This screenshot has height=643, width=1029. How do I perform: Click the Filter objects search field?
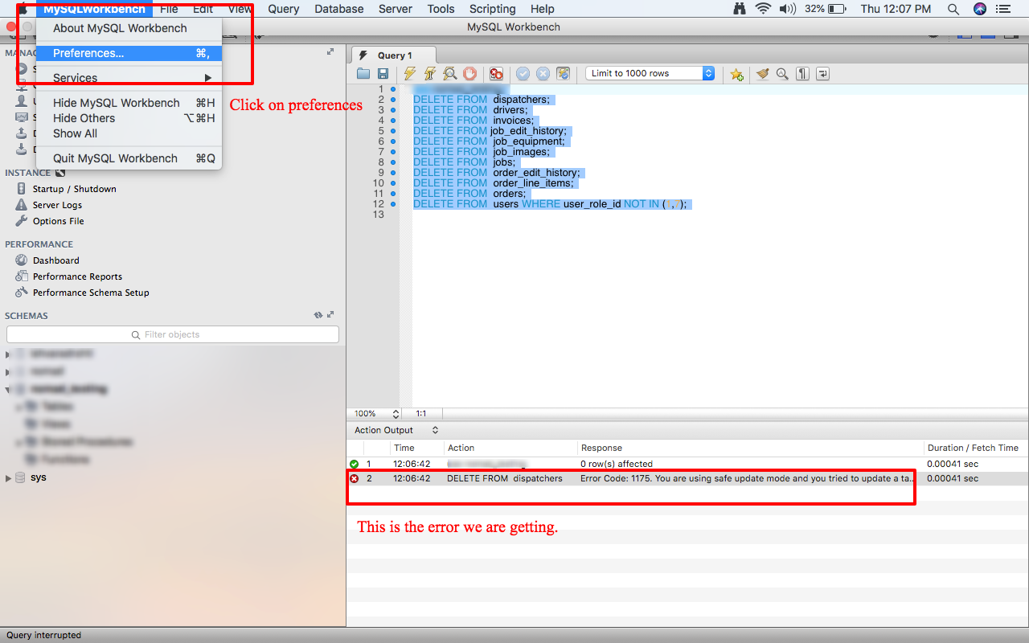(x=172, y=334)
